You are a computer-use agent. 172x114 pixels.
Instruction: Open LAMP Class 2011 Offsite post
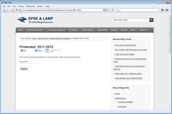point(125,54)
